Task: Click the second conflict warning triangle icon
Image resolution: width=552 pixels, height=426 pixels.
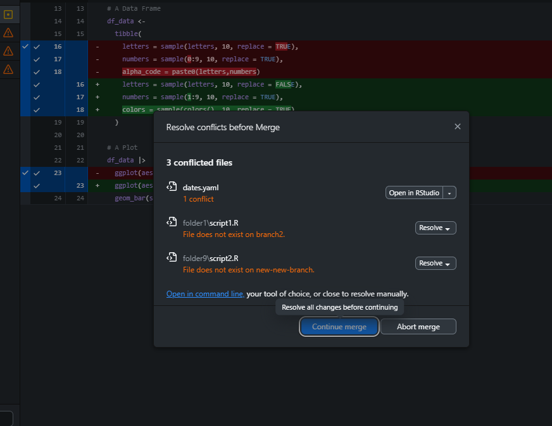Action: tap(8, 51)
